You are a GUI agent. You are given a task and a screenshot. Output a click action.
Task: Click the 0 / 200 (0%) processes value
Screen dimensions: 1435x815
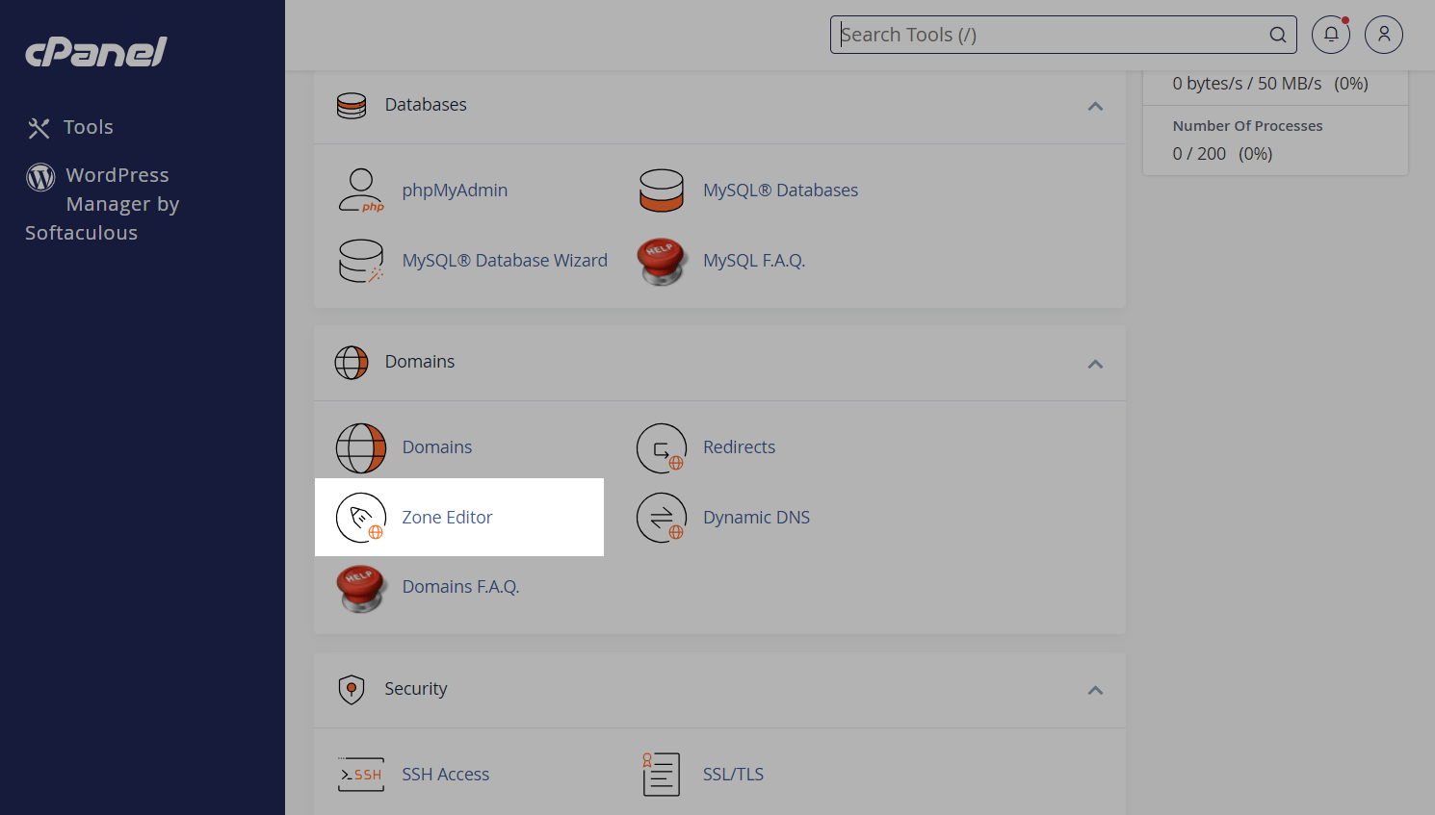coord(1222,154)
